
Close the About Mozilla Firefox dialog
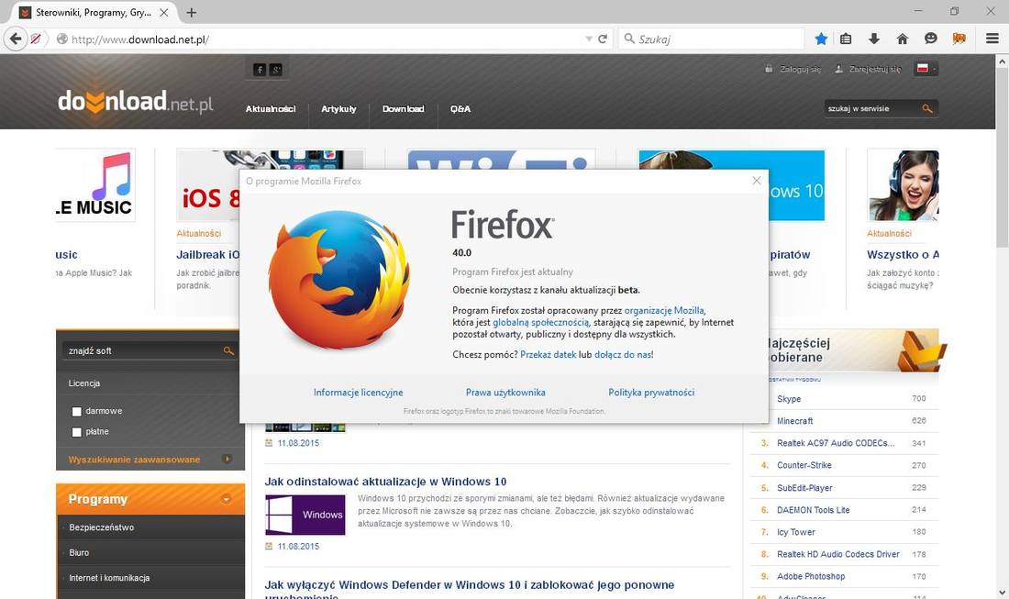pyautogui.click(x=757, y=180)
